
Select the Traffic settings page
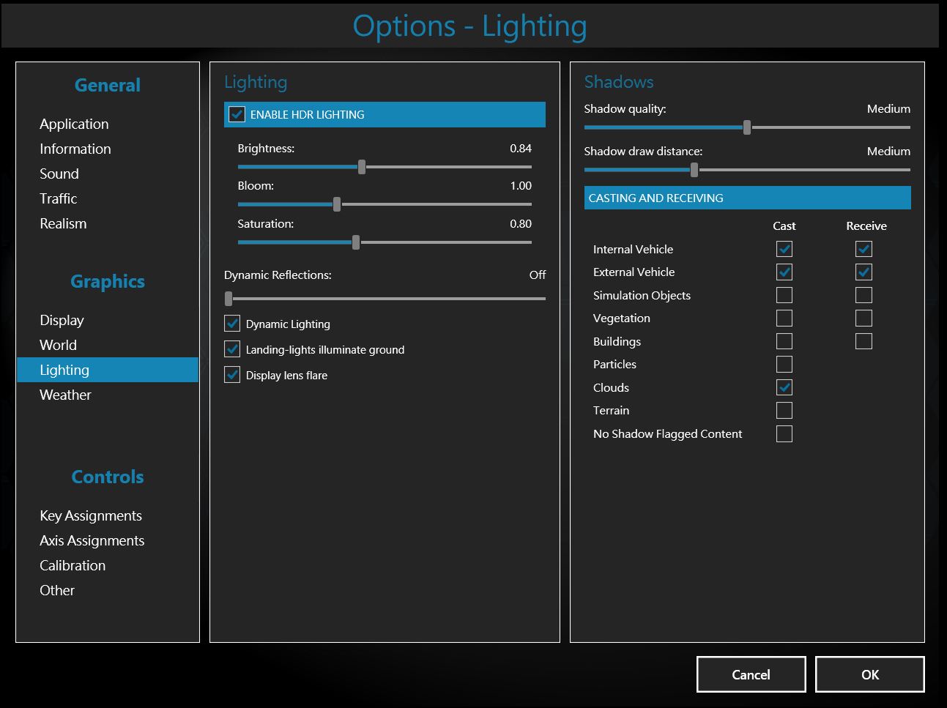point(59,198)
